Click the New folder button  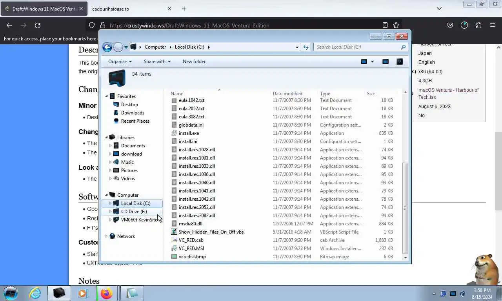pos(194,62)
